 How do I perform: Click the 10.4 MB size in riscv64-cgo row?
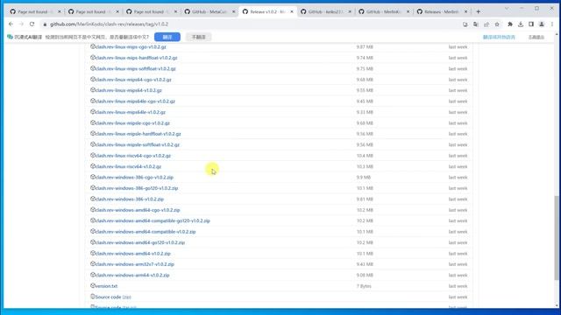pos(365,156)
